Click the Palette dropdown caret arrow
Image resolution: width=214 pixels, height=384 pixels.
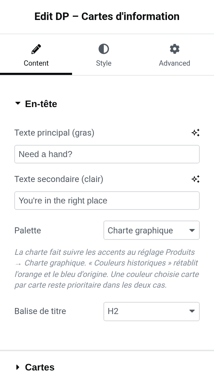pyautogui.click(x=192, y=231)
